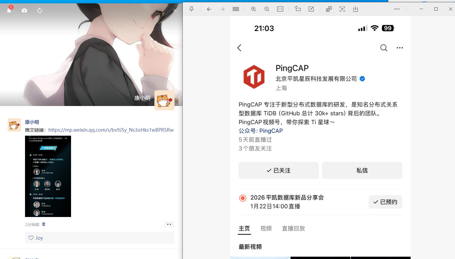The height and width of the screenshot is (259, 455).
Task: Click the 5天前直播过 text
Action: tap(256, 140)
